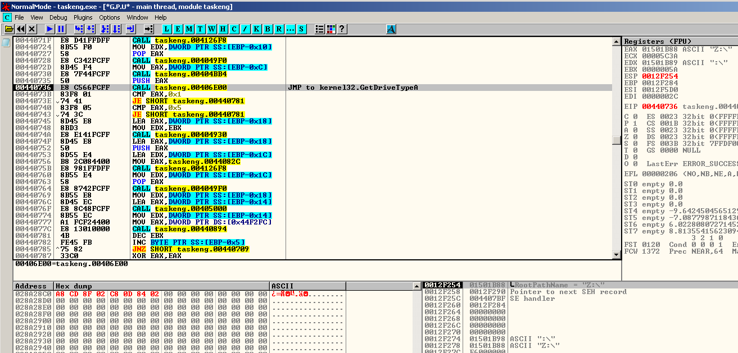
Task: Show Executable modules with E button
Action: click(178, 29)
